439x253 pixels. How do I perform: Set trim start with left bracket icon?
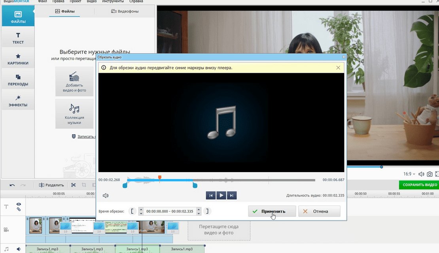point(132,211)
